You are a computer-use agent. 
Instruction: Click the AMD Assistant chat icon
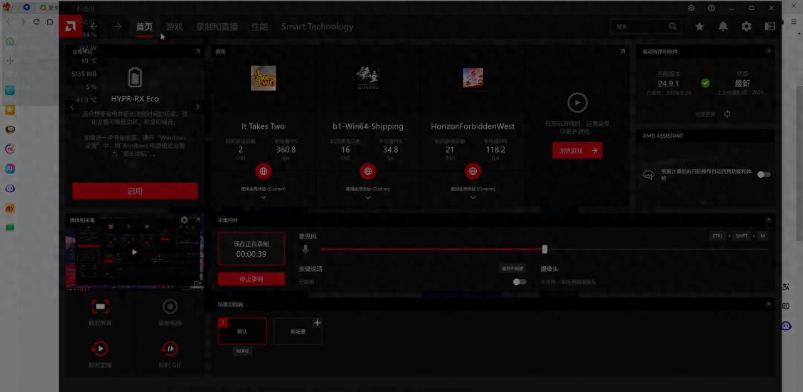[x=649, y=175]
